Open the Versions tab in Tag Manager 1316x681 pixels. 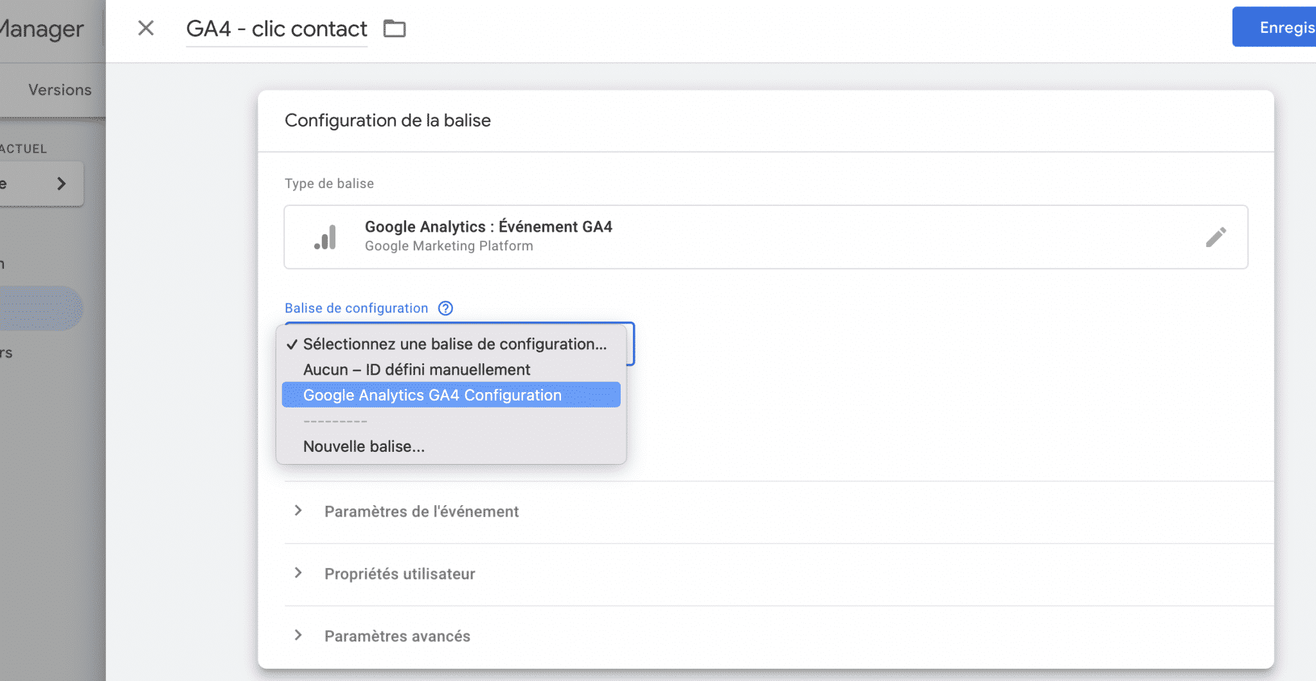[x=60, y=90]
